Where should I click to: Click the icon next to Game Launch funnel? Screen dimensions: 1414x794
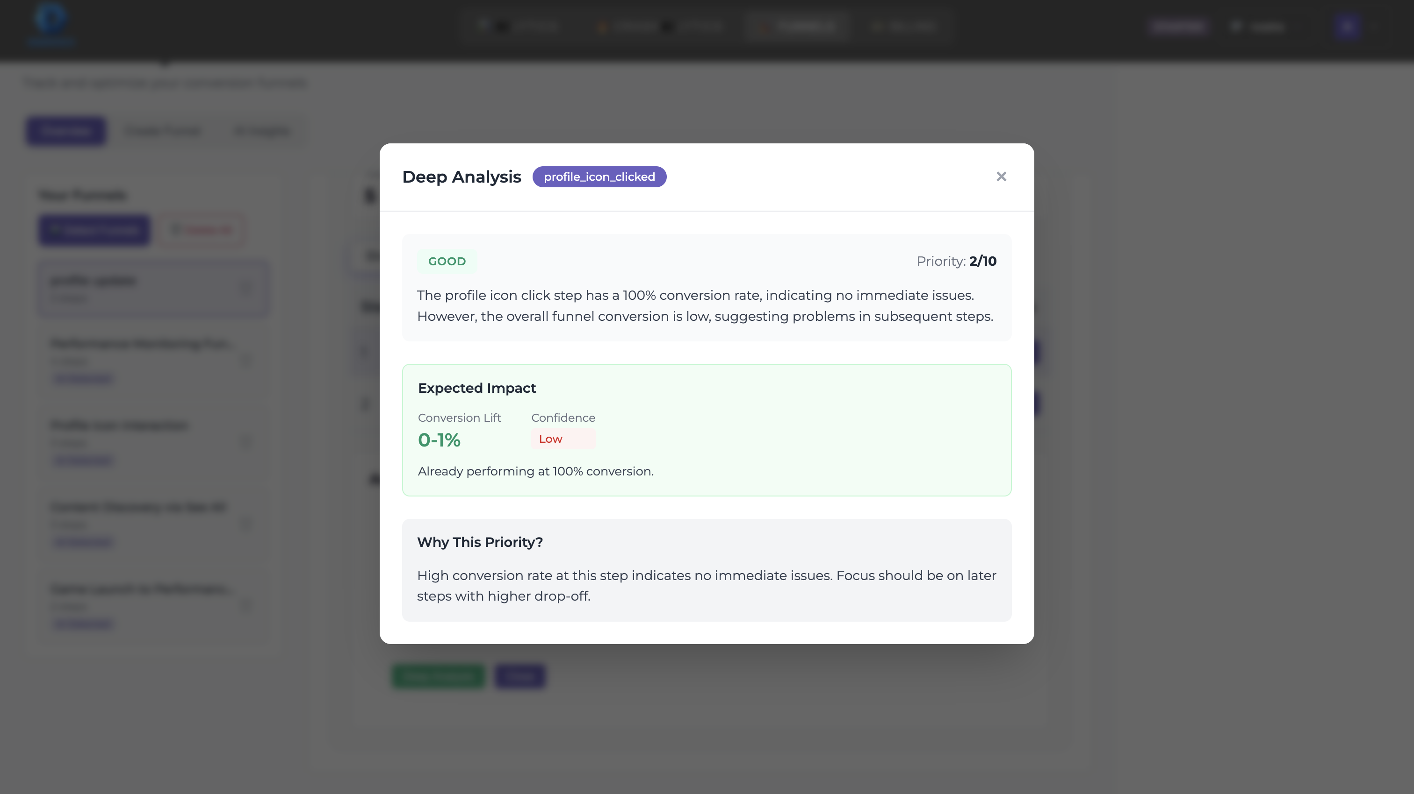point(246,606)
